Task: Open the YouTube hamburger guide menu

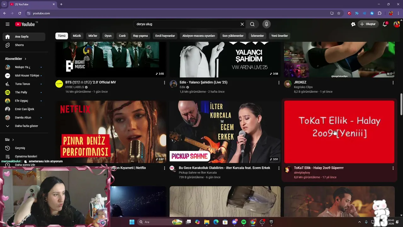Action: point(8,24)
